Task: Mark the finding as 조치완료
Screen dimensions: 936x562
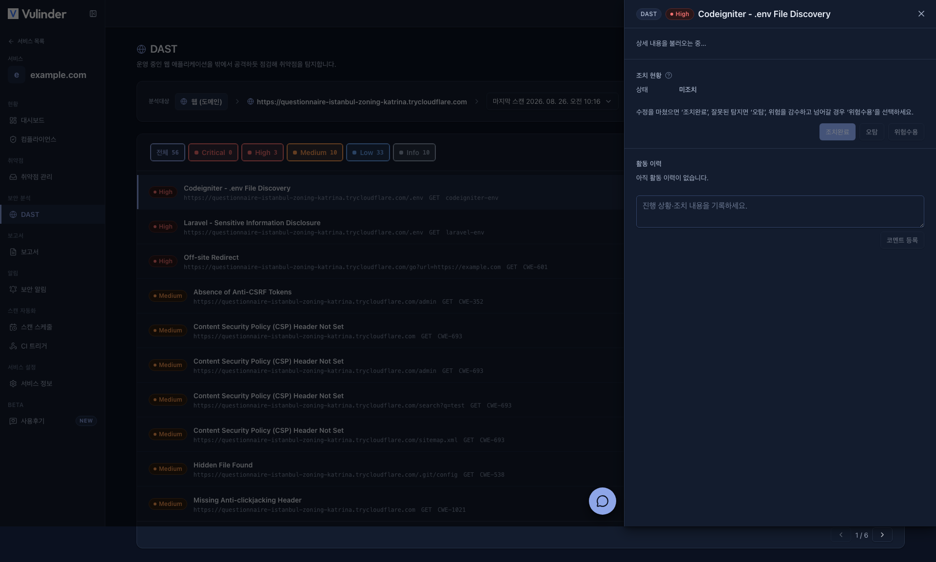Action: pyautogui.click(x=838, y=132)
